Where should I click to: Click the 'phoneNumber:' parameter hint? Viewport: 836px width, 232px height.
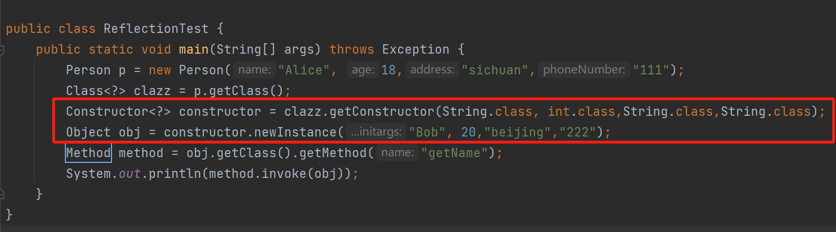click(584, 70)
